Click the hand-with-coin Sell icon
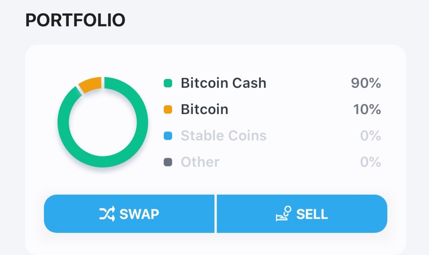Screen dimensions: 429x255 (x=284, y=213)
